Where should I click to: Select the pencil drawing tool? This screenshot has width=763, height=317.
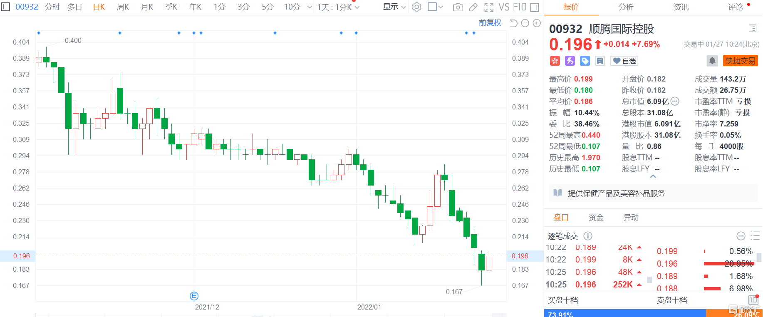click(473, 7)
